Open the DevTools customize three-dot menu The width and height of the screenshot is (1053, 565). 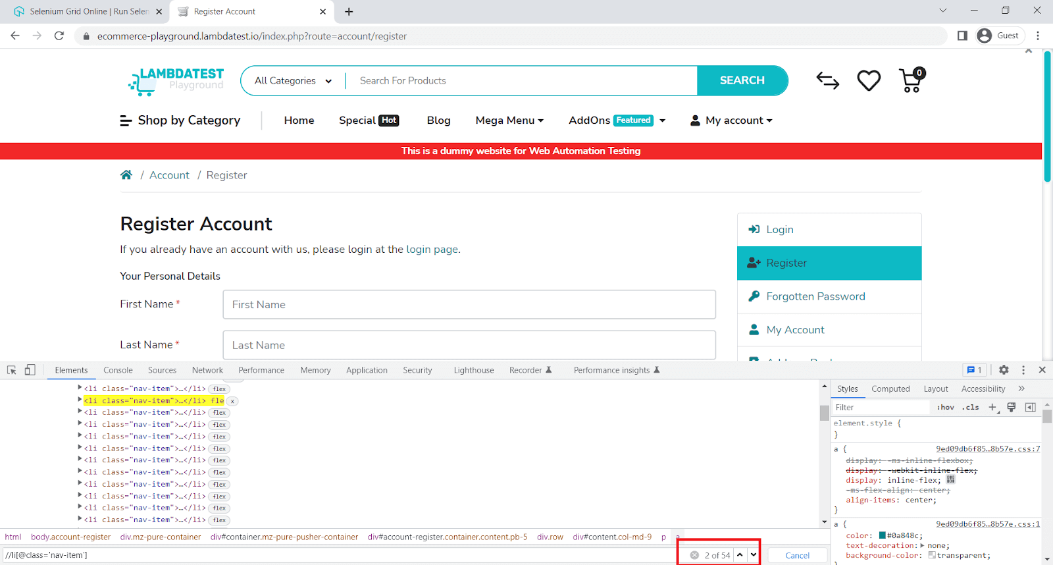(1023, 370)
